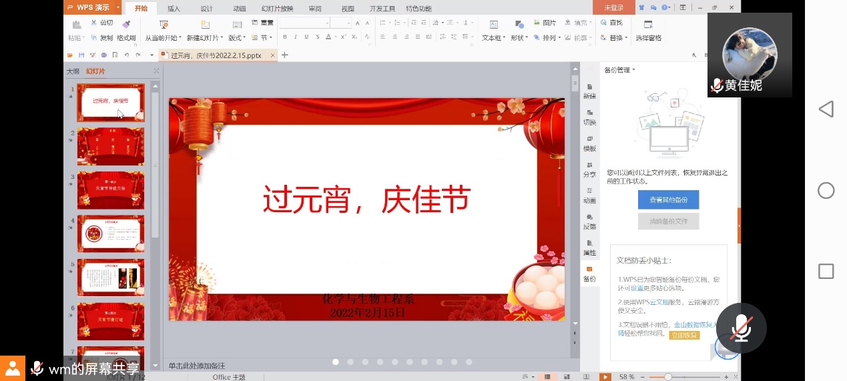This screenshot has height=381, width=847.
Task: Start slideshow with status bar play icon
Action: click(x=605, y=377)
